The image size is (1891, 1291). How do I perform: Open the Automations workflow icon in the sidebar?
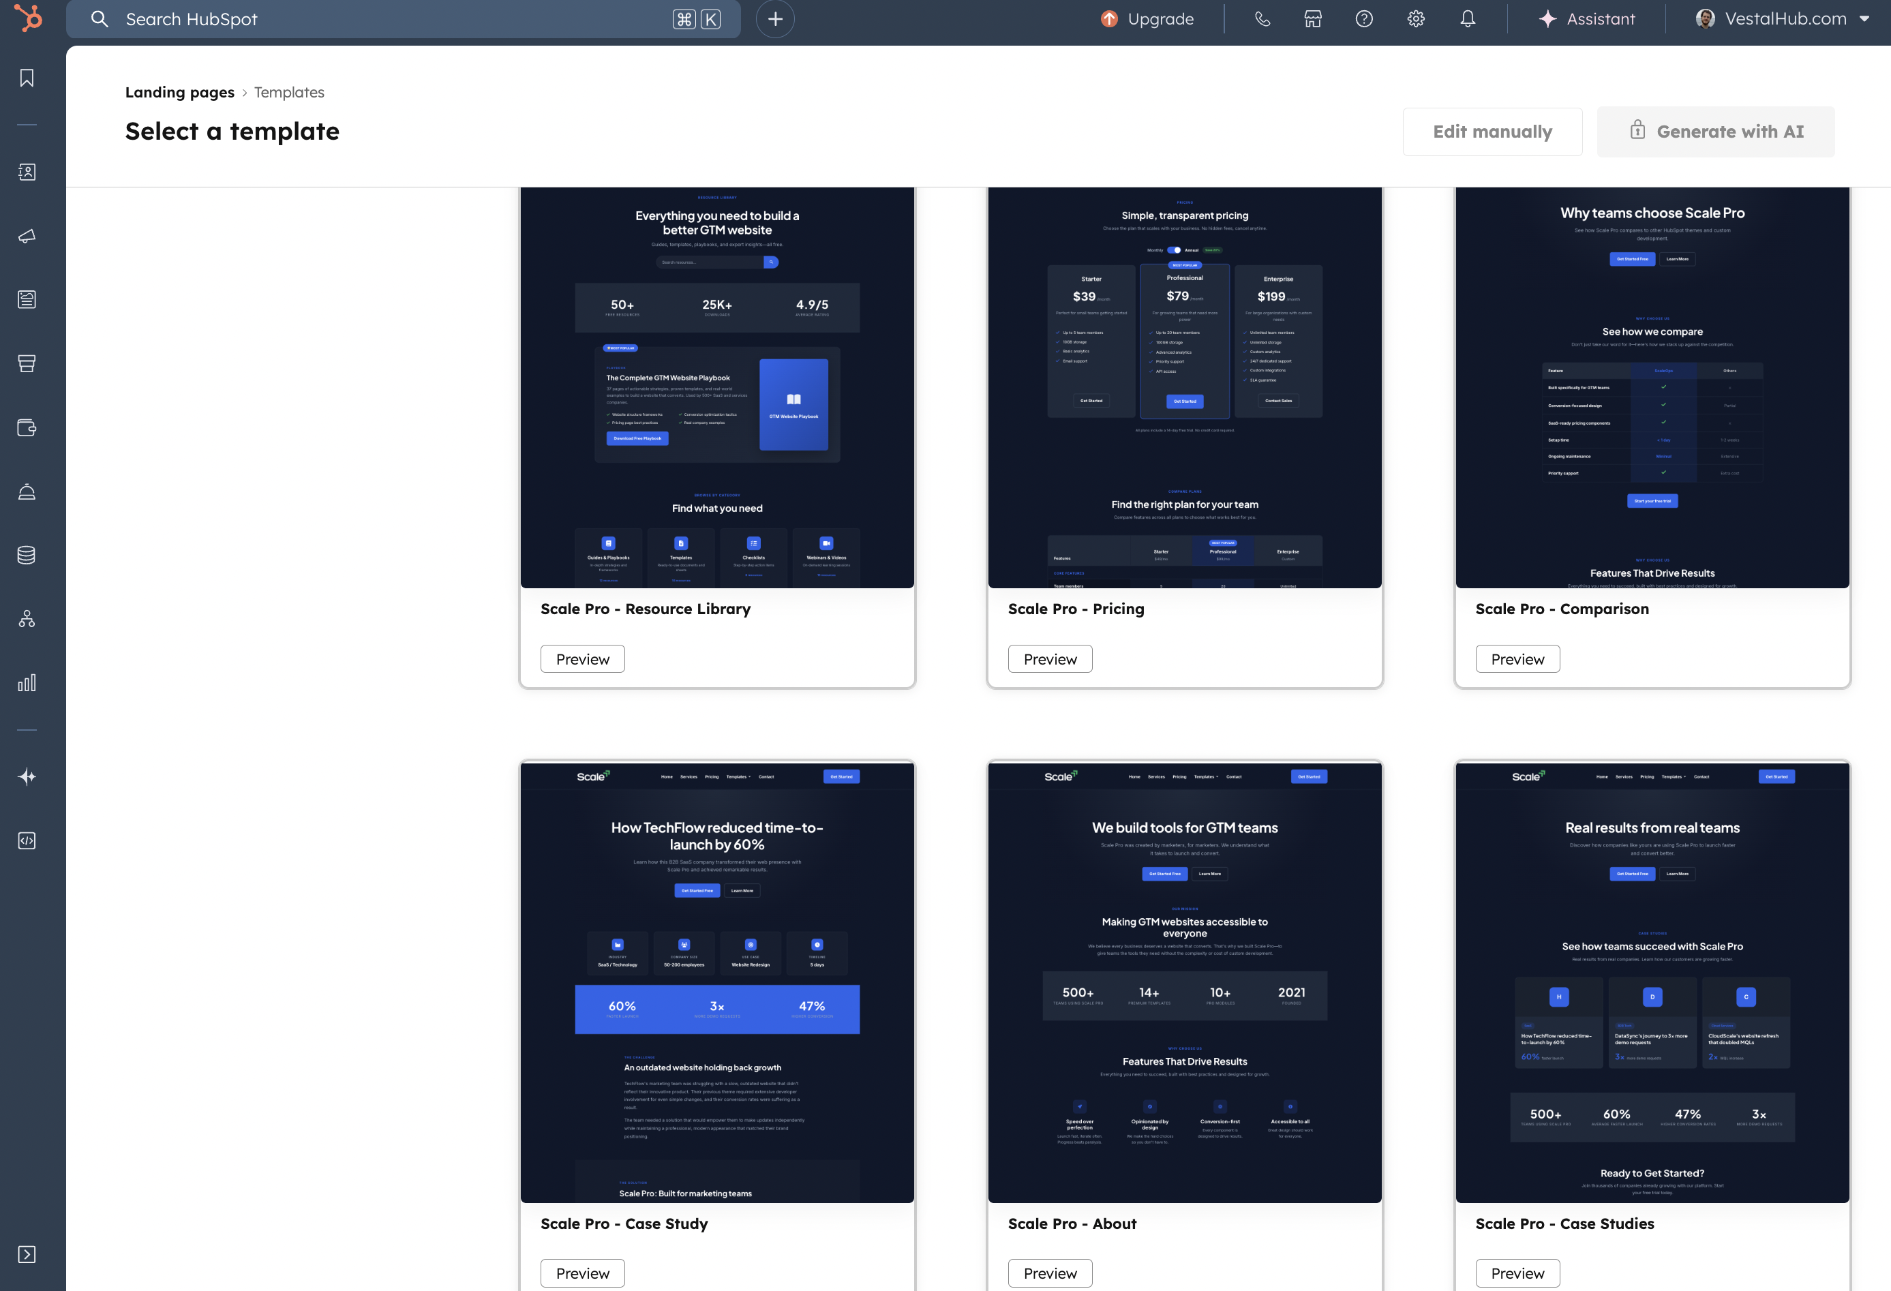[27, 618]
